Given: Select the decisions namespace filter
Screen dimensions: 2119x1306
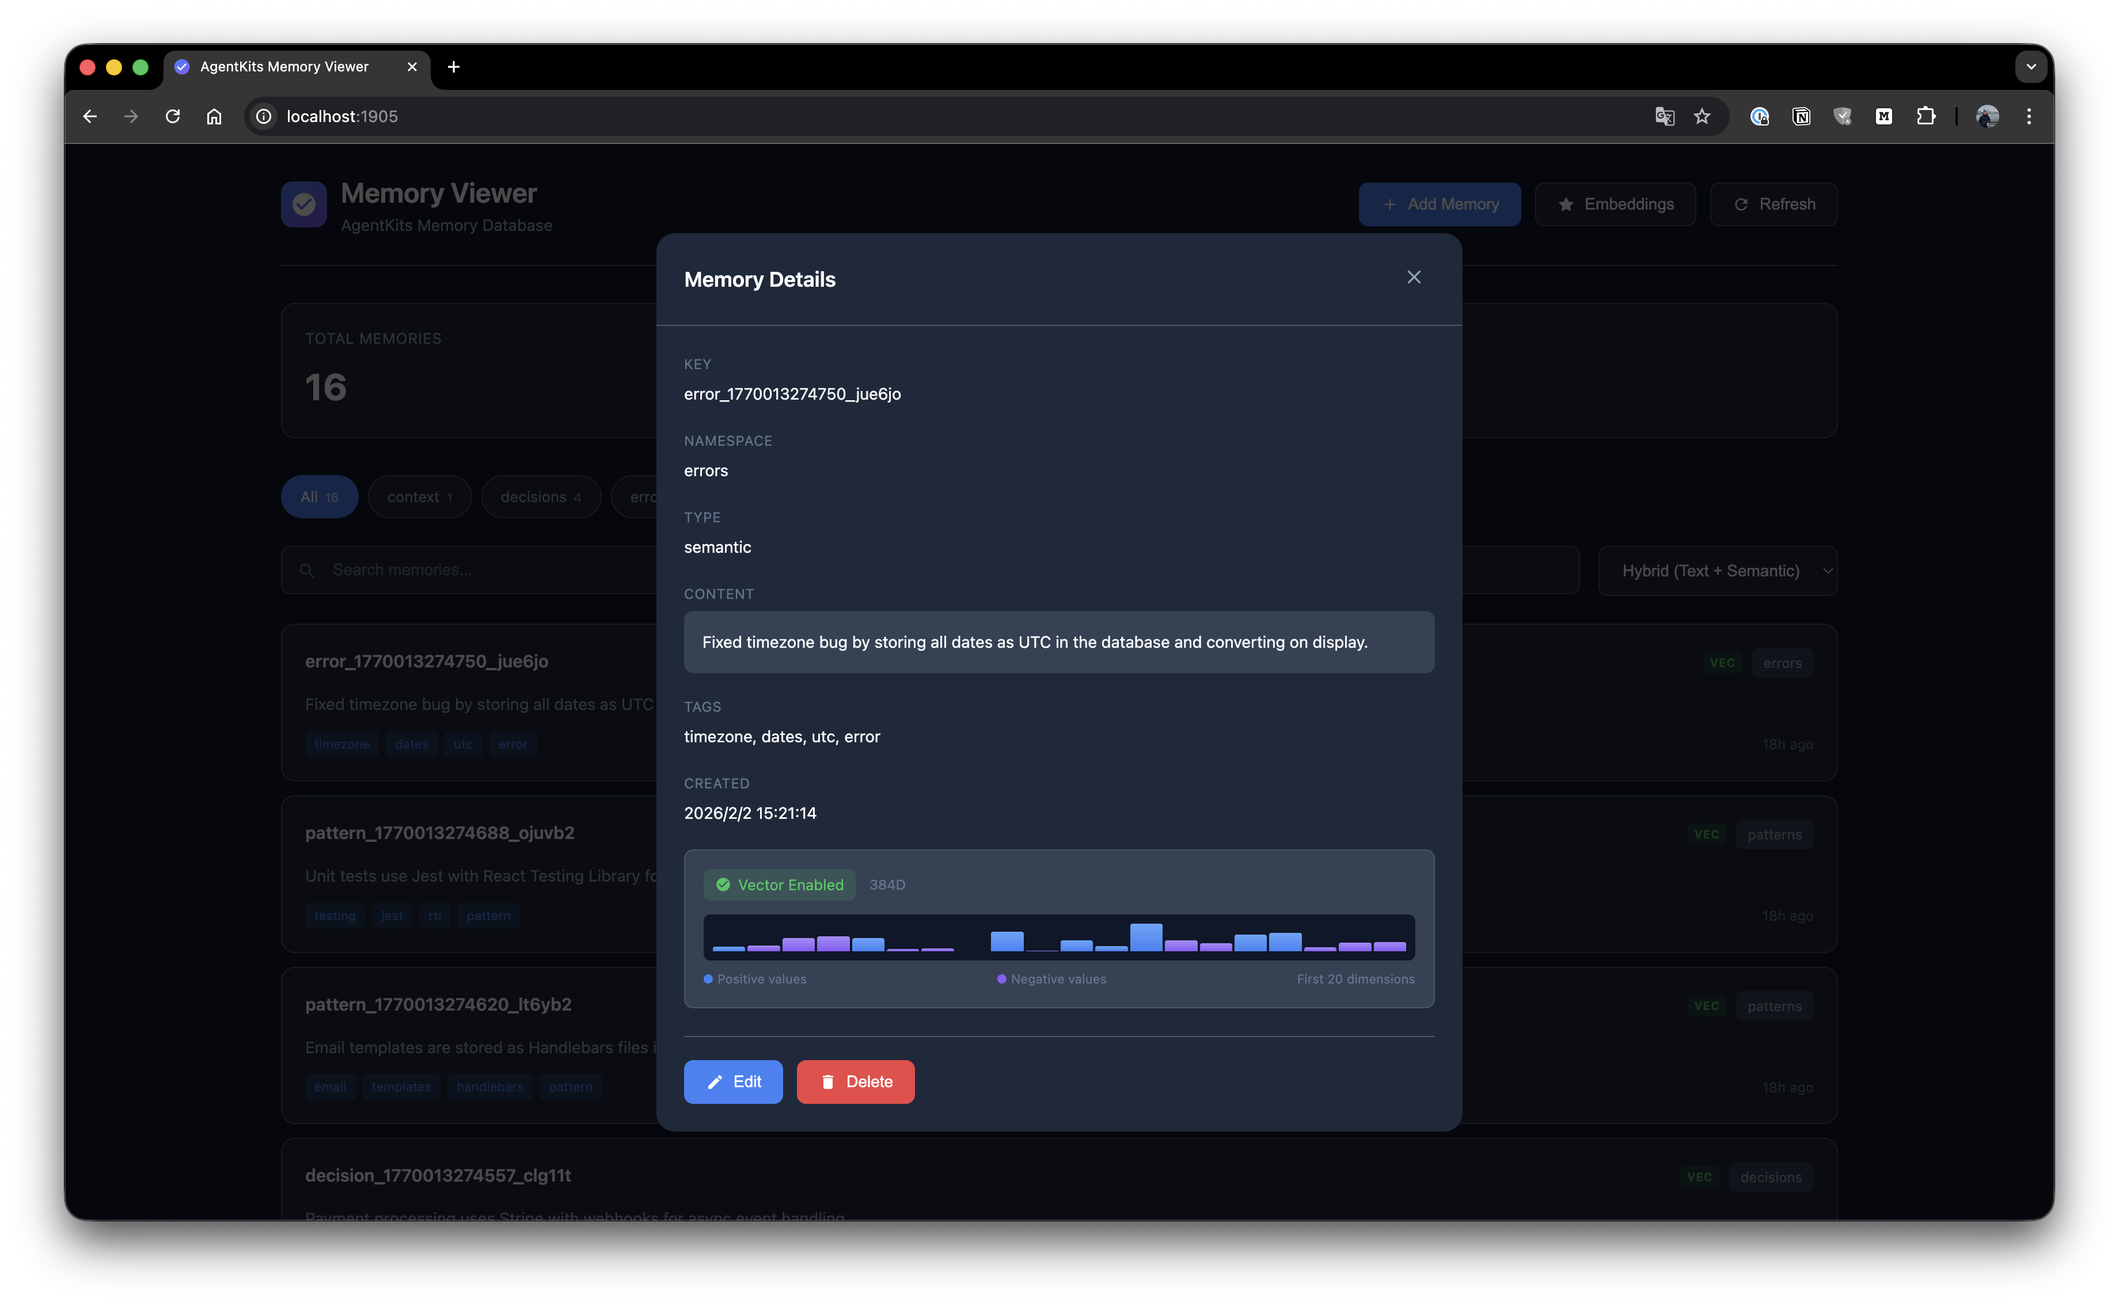Looking at the screenshot, I should coord(541,496).
